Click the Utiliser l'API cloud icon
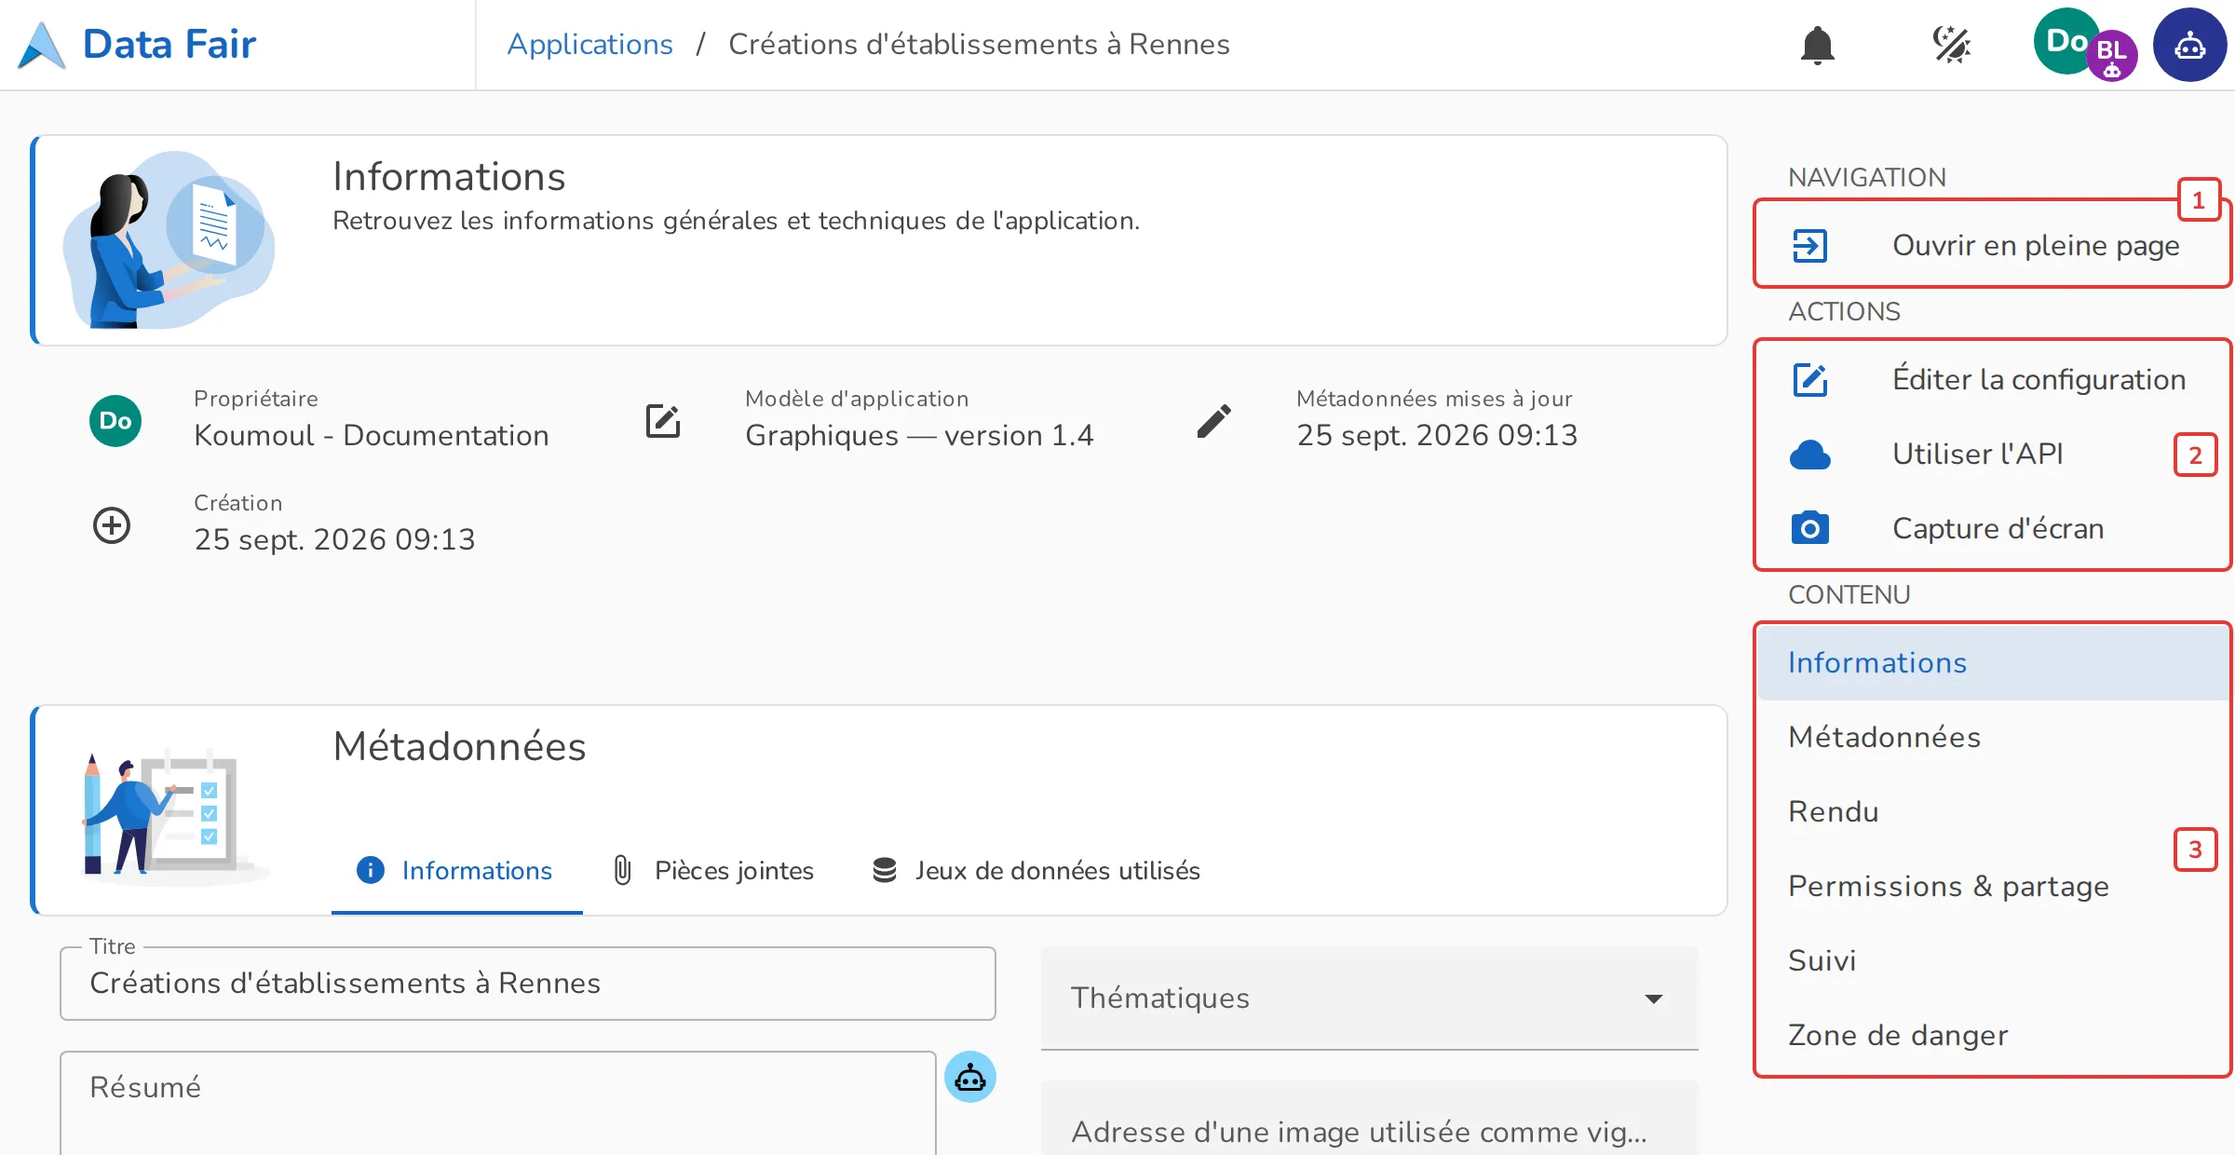Image resolution: width=2235 pixels, height=1155 pixels. pyautogui.click(x=1809, y=455)
